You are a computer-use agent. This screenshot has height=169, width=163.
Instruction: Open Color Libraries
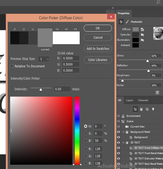[x=98, y=60]
